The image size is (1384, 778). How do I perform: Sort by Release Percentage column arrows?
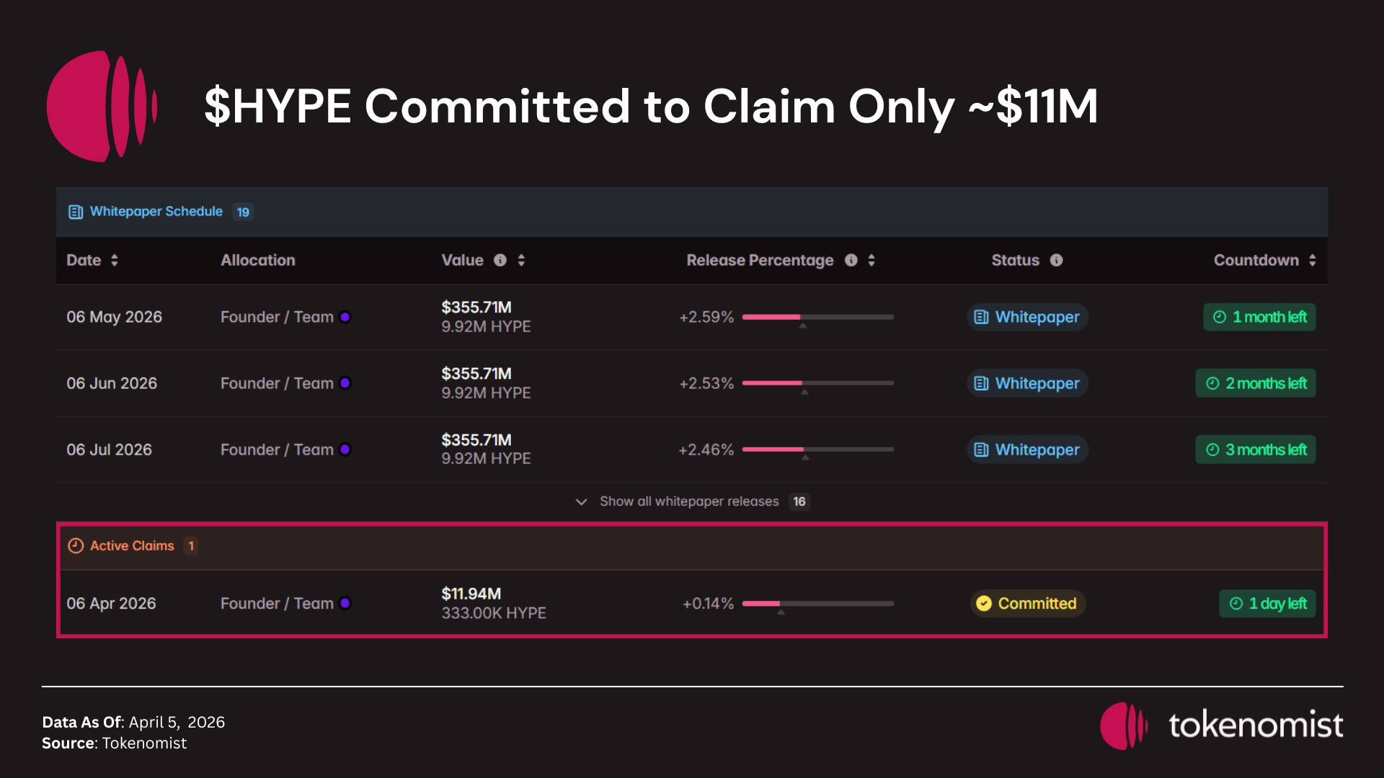click(871, 260)
